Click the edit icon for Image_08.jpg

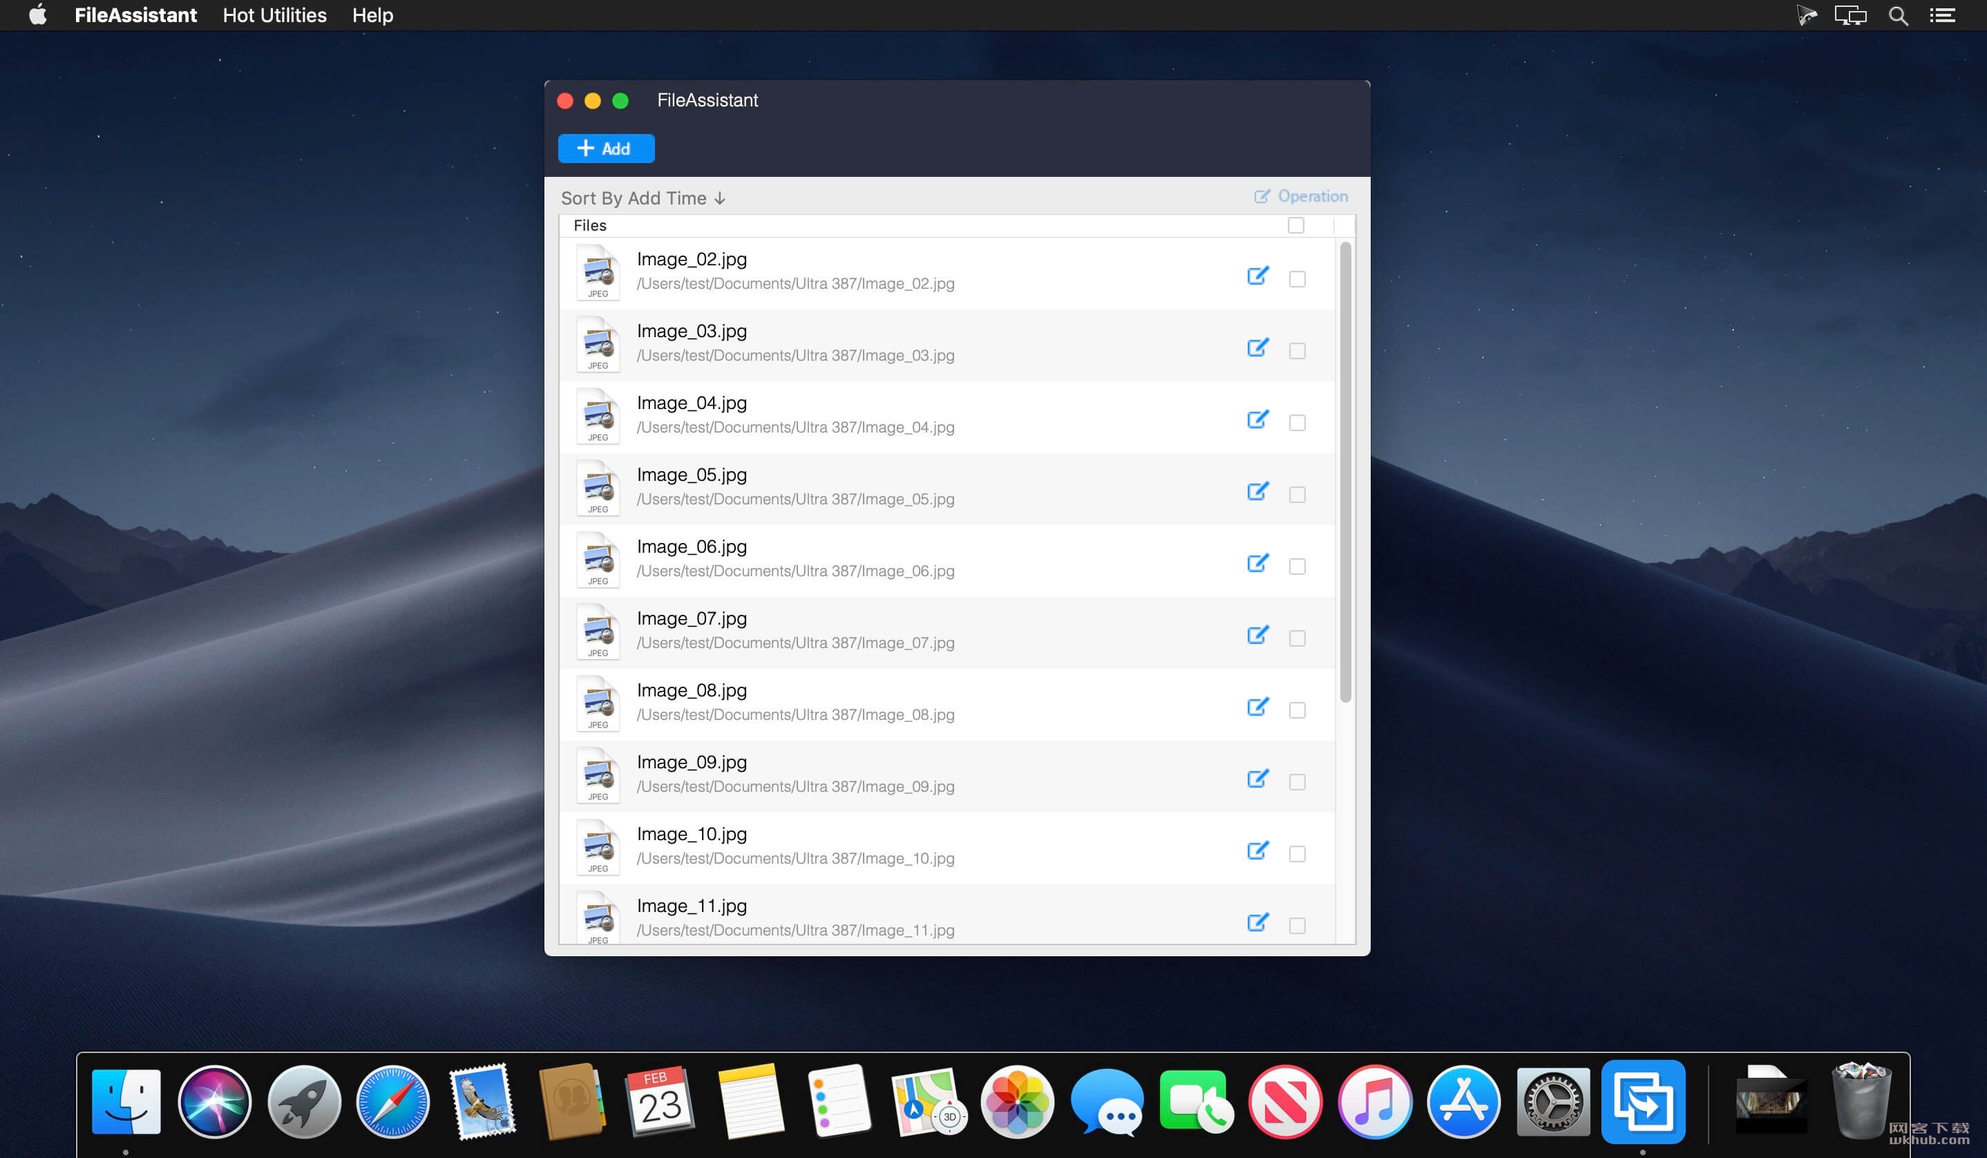(1257, 706)
